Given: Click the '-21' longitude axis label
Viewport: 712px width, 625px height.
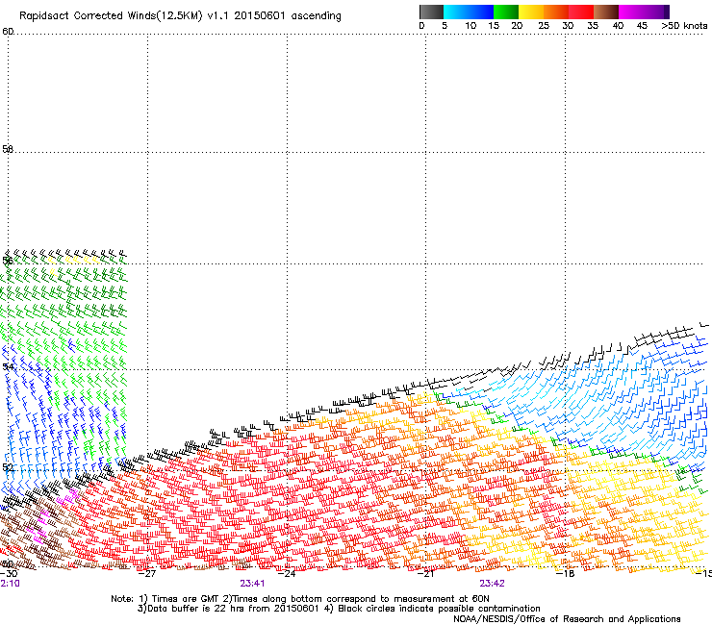Looking at the screenshot, I should 425,574.
